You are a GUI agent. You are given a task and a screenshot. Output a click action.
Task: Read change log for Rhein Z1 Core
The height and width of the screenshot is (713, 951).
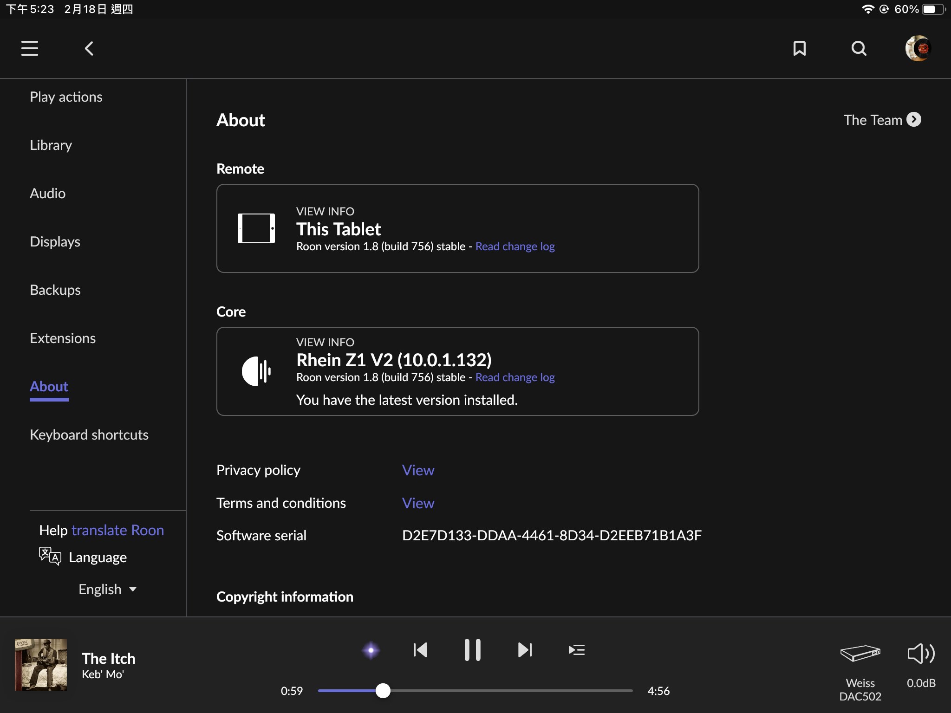(515, 377)
